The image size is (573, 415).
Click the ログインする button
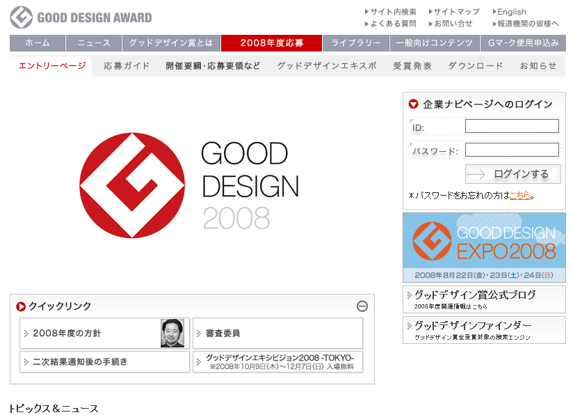pyautogui.click(x=513, y=174)
